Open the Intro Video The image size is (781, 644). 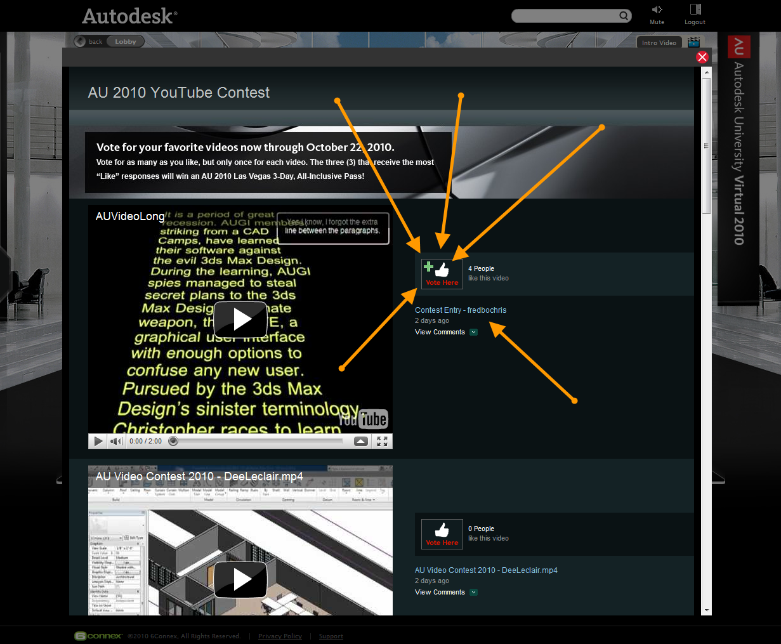(659, 43)
